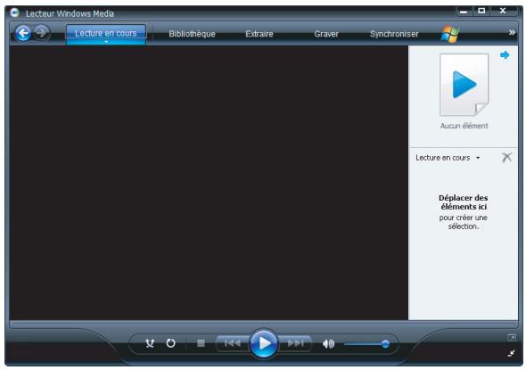Maximize the Lecteur Windows Media window
This screenshot has width=526, height=370.
click(481, 11)
